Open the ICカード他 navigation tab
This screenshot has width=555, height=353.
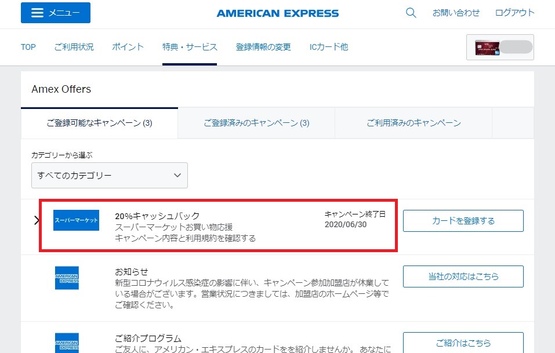(329, 47)
